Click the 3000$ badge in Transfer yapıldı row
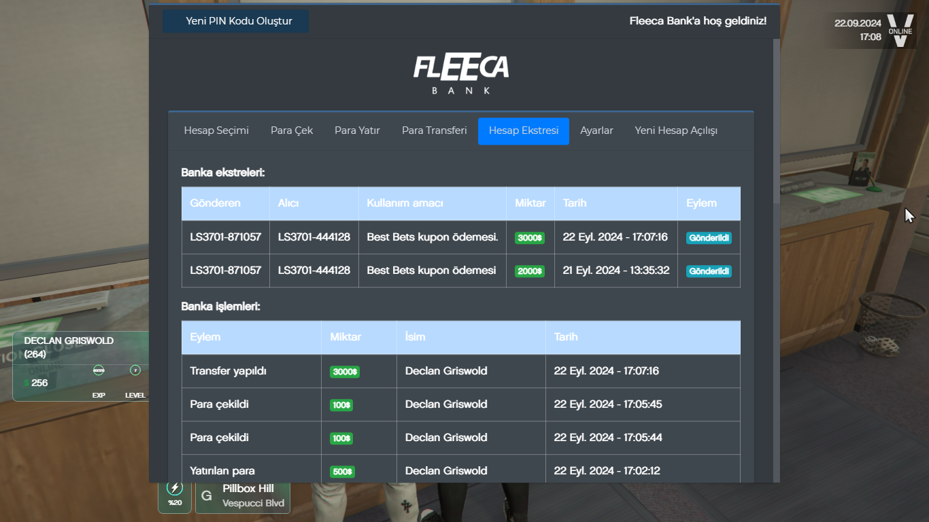This screenshot has width=929, height=522. (x=345, y=372)
